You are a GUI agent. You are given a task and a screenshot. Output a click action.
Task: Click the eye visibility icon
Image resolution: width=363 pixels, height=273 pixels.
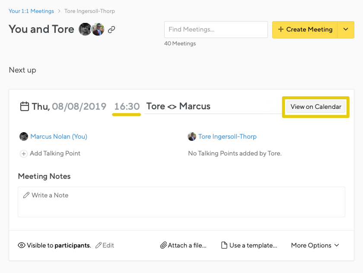coord(22,245)
